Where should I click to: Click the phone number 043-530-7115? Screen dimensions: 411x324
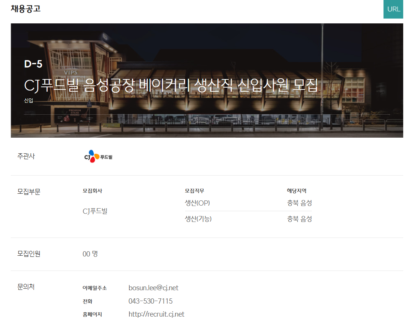point(150,301)
